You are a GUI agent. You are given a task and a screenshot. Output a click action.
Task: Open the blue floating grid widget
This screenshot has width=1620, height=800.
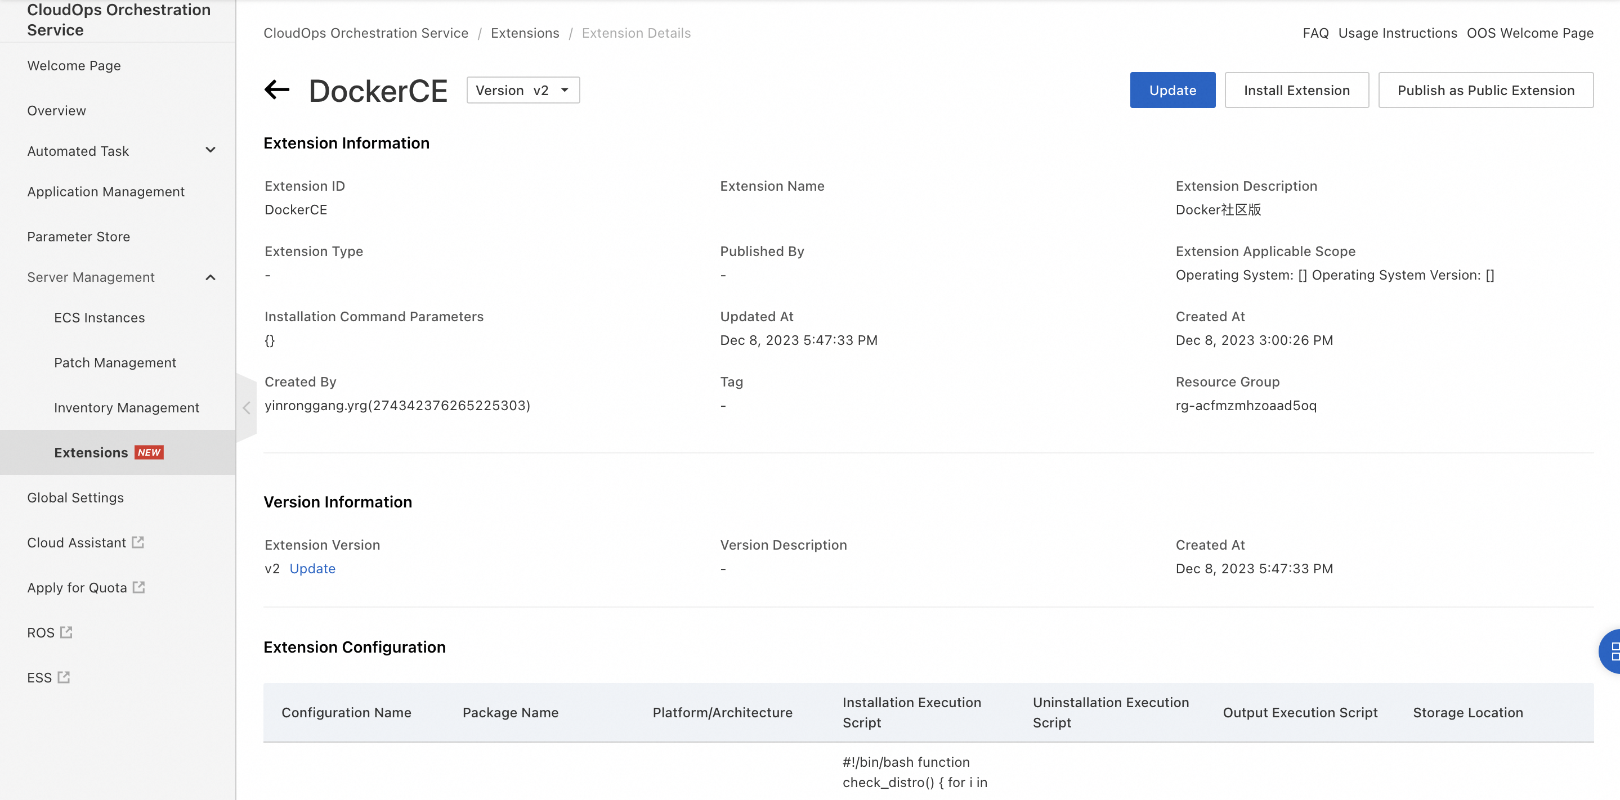coord(1612,651)
